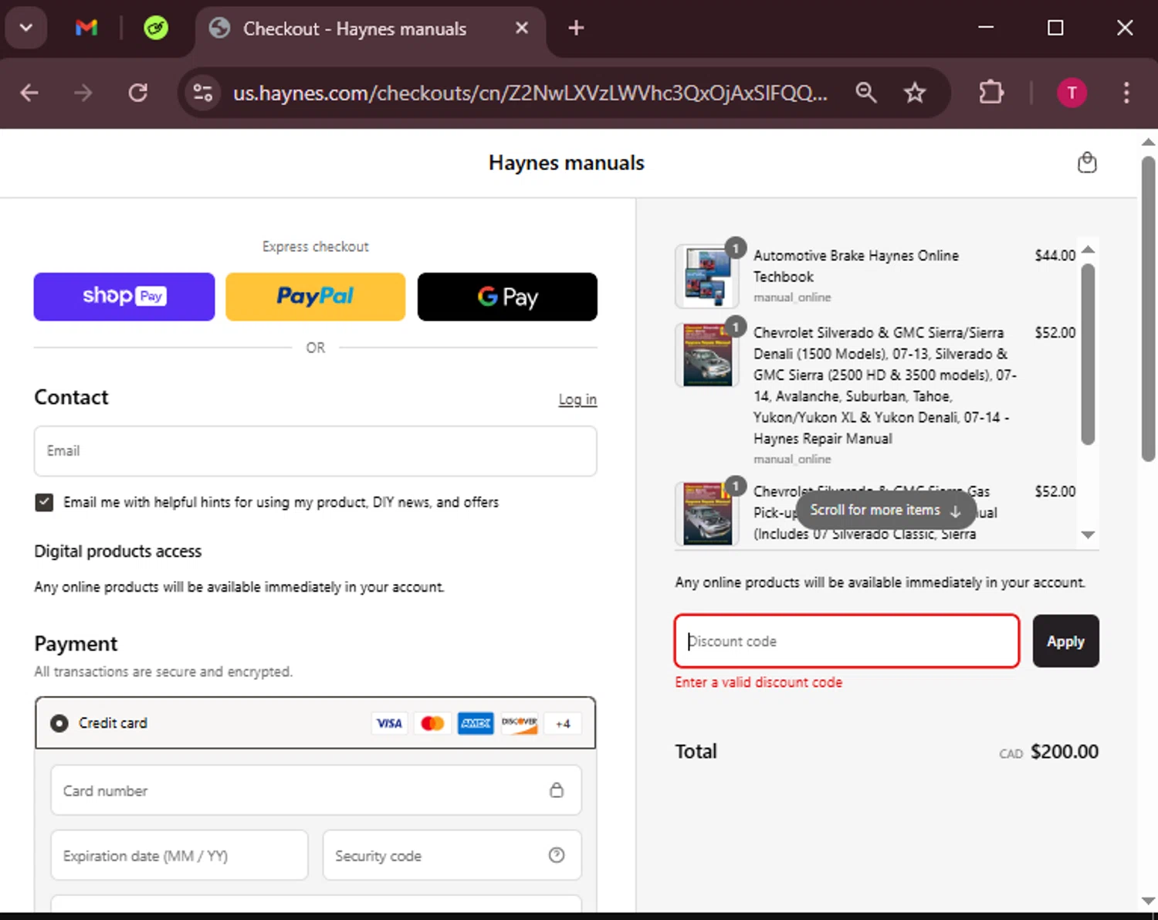
Task: Click the main page scrollbar thumb
Action: 1148,308
